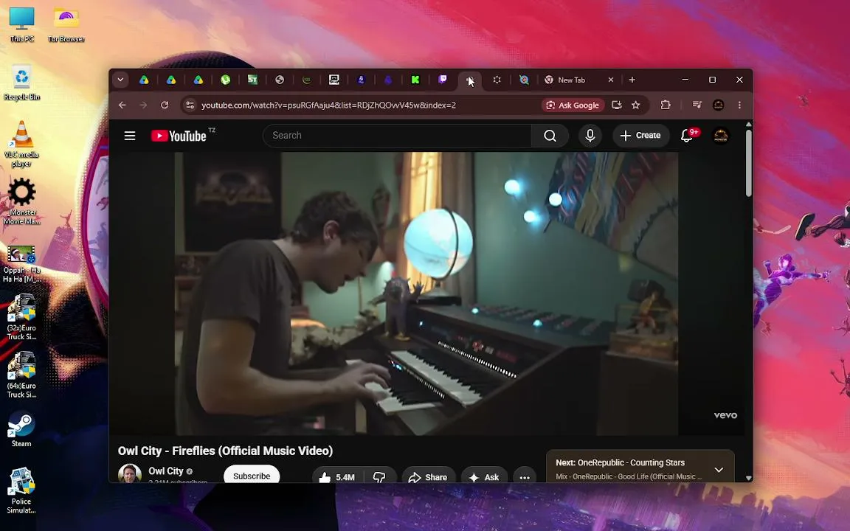
Task: Click the scrollbar up arrow
Action: (749, 124)
